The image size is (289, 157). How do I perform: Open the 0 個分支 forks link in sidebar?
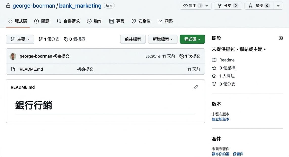click(x=227, y=84)
